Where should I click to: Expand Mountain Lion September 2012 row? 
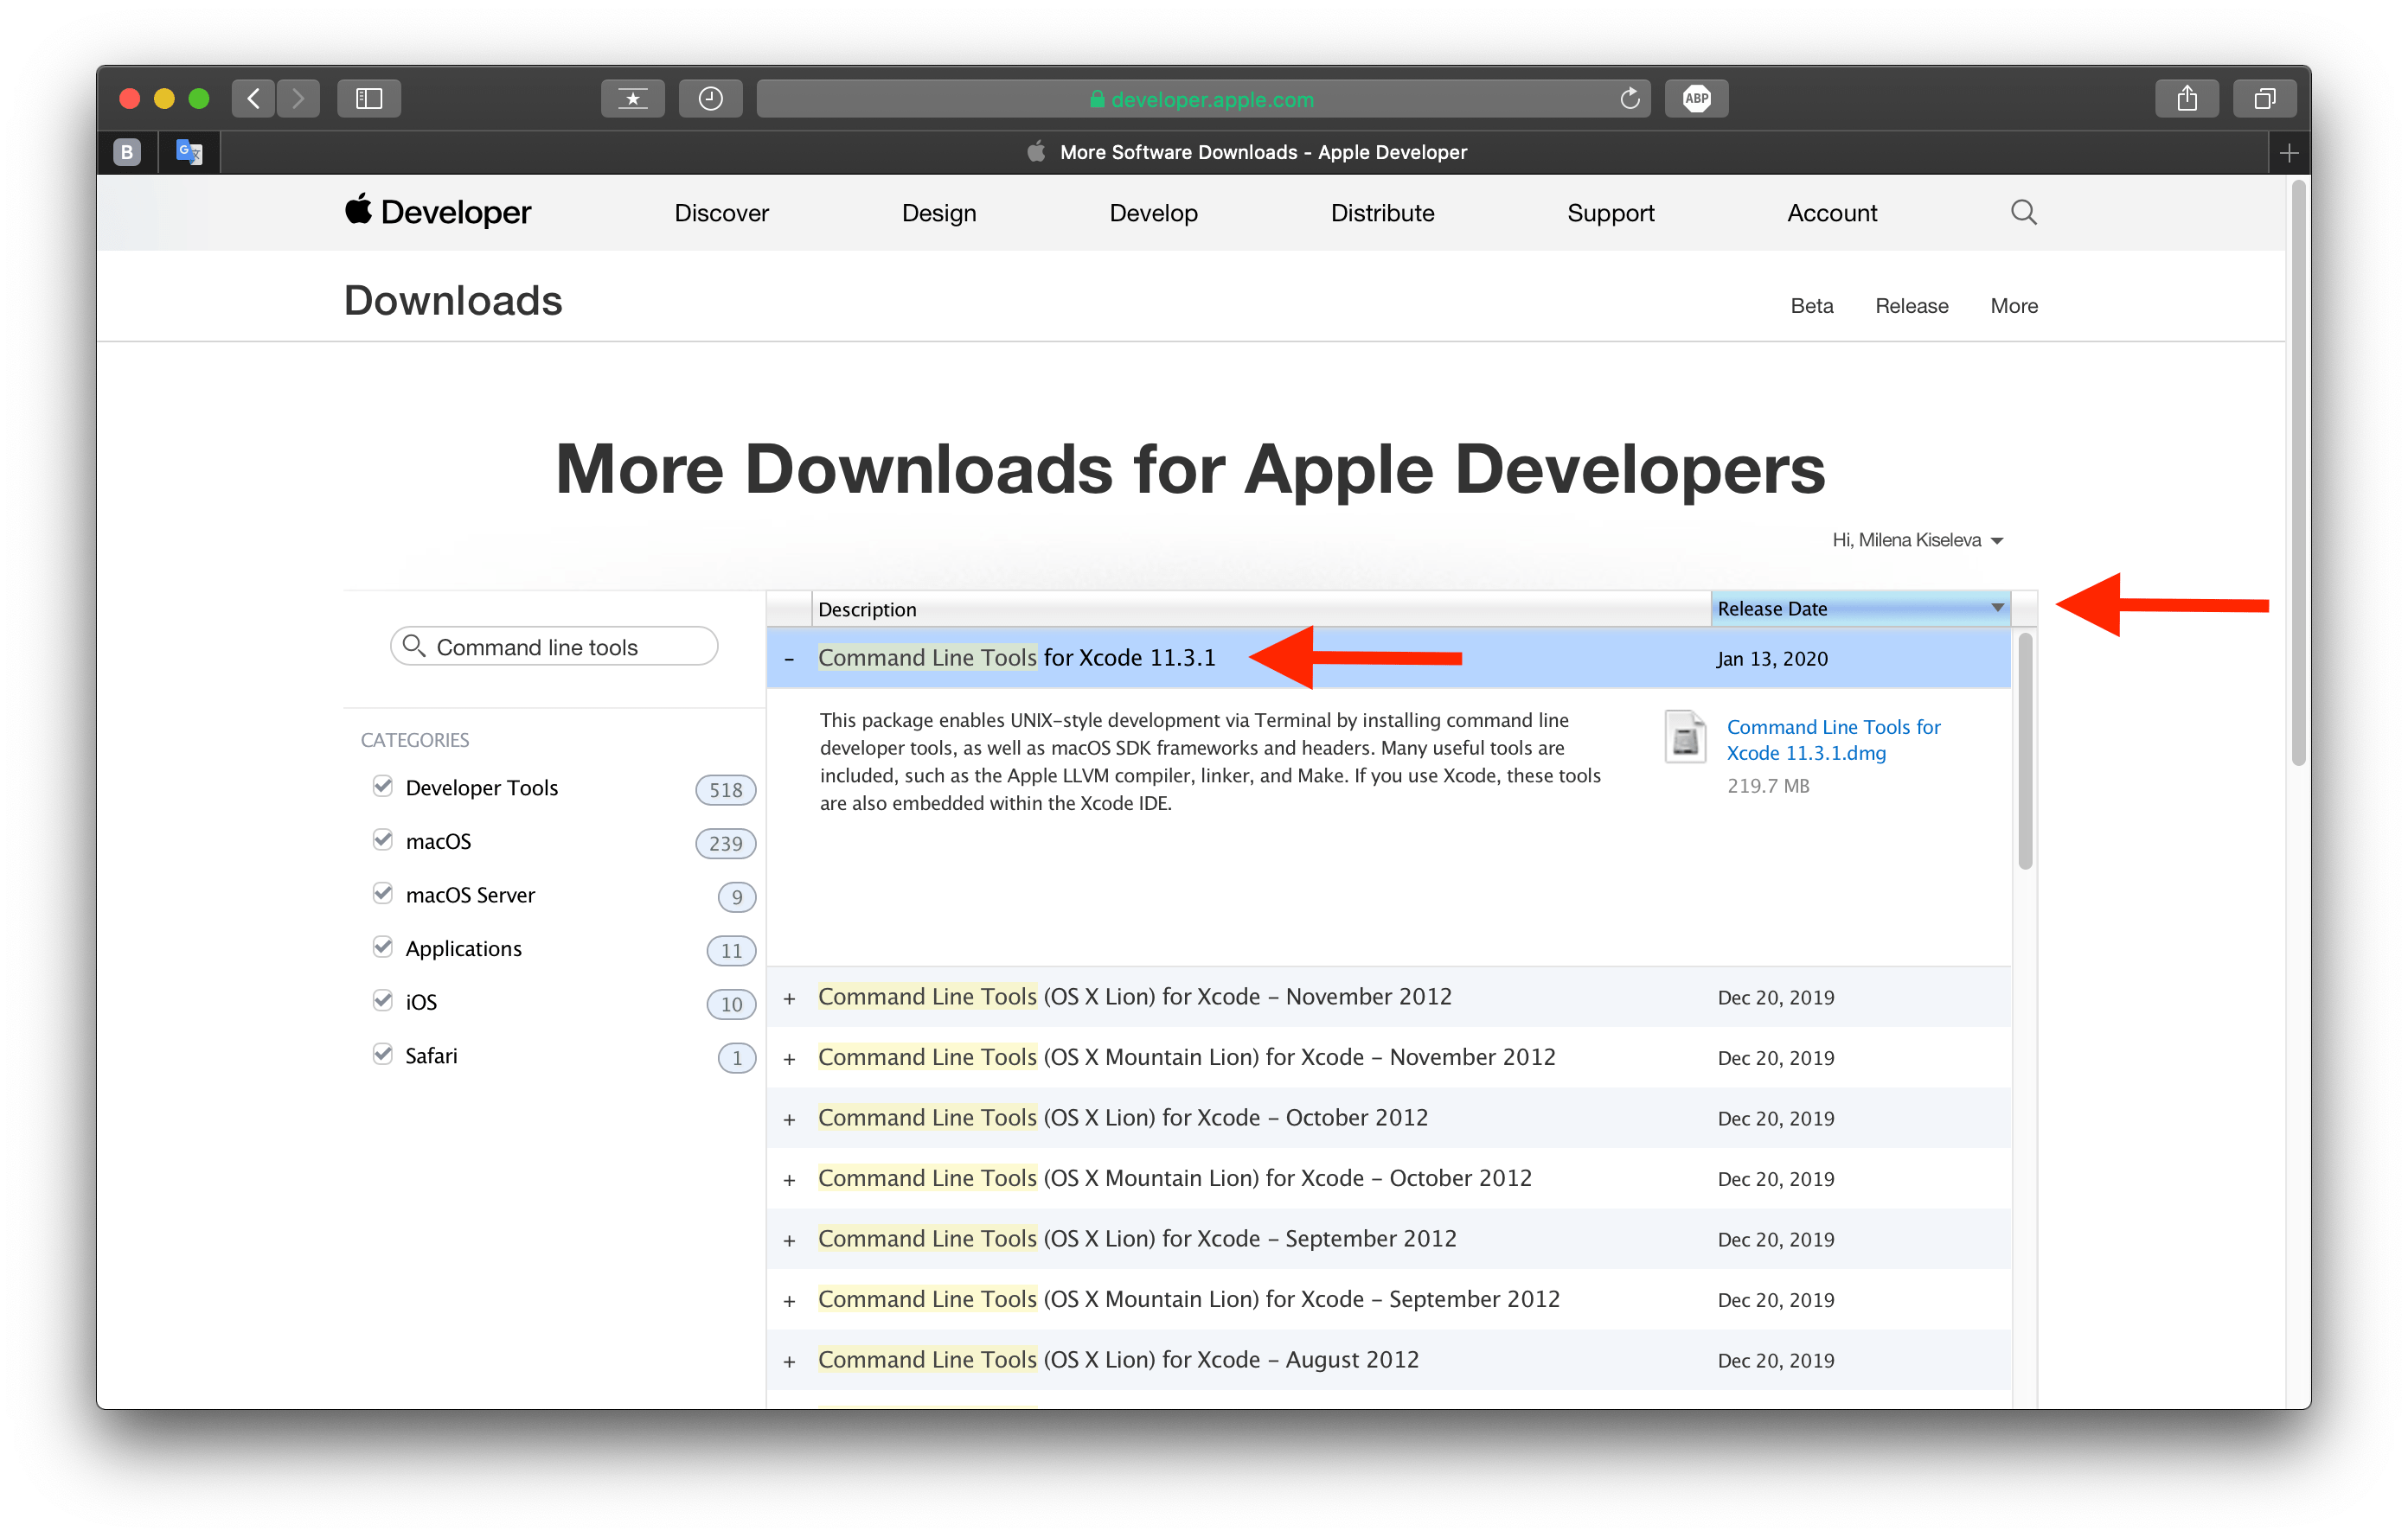789,1301
